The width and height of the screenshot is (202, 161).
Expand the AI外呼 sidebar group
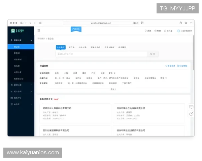pyautogui.click(x=31, y=104)
